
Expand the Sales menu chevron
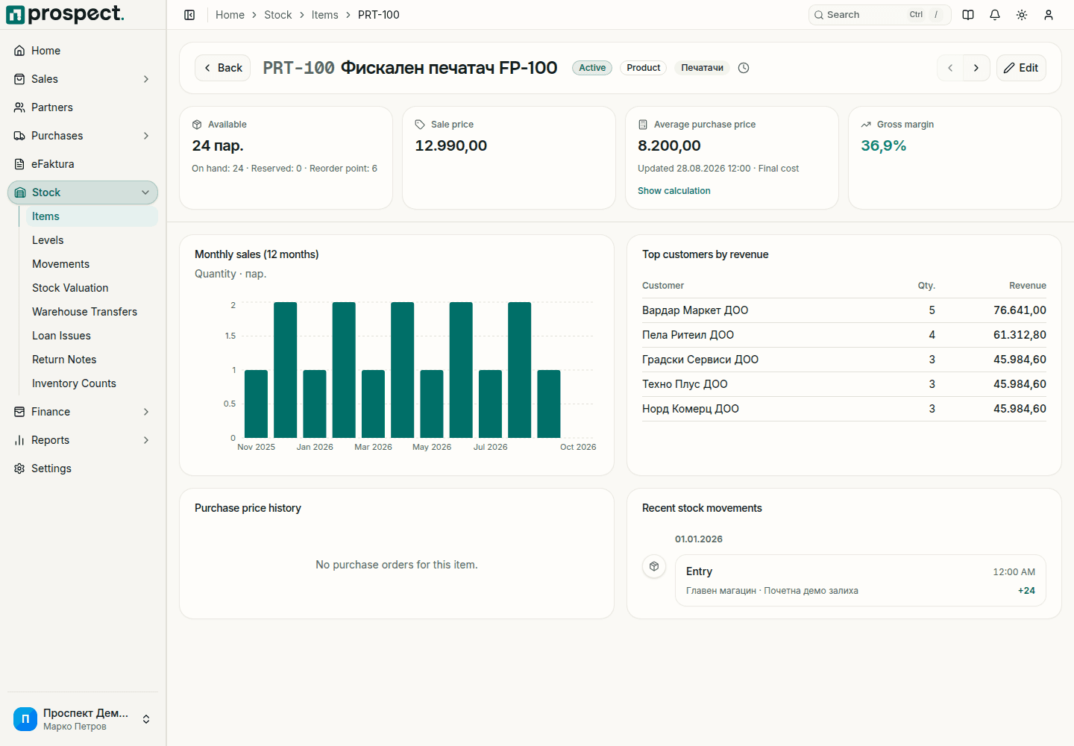[146, 79]
